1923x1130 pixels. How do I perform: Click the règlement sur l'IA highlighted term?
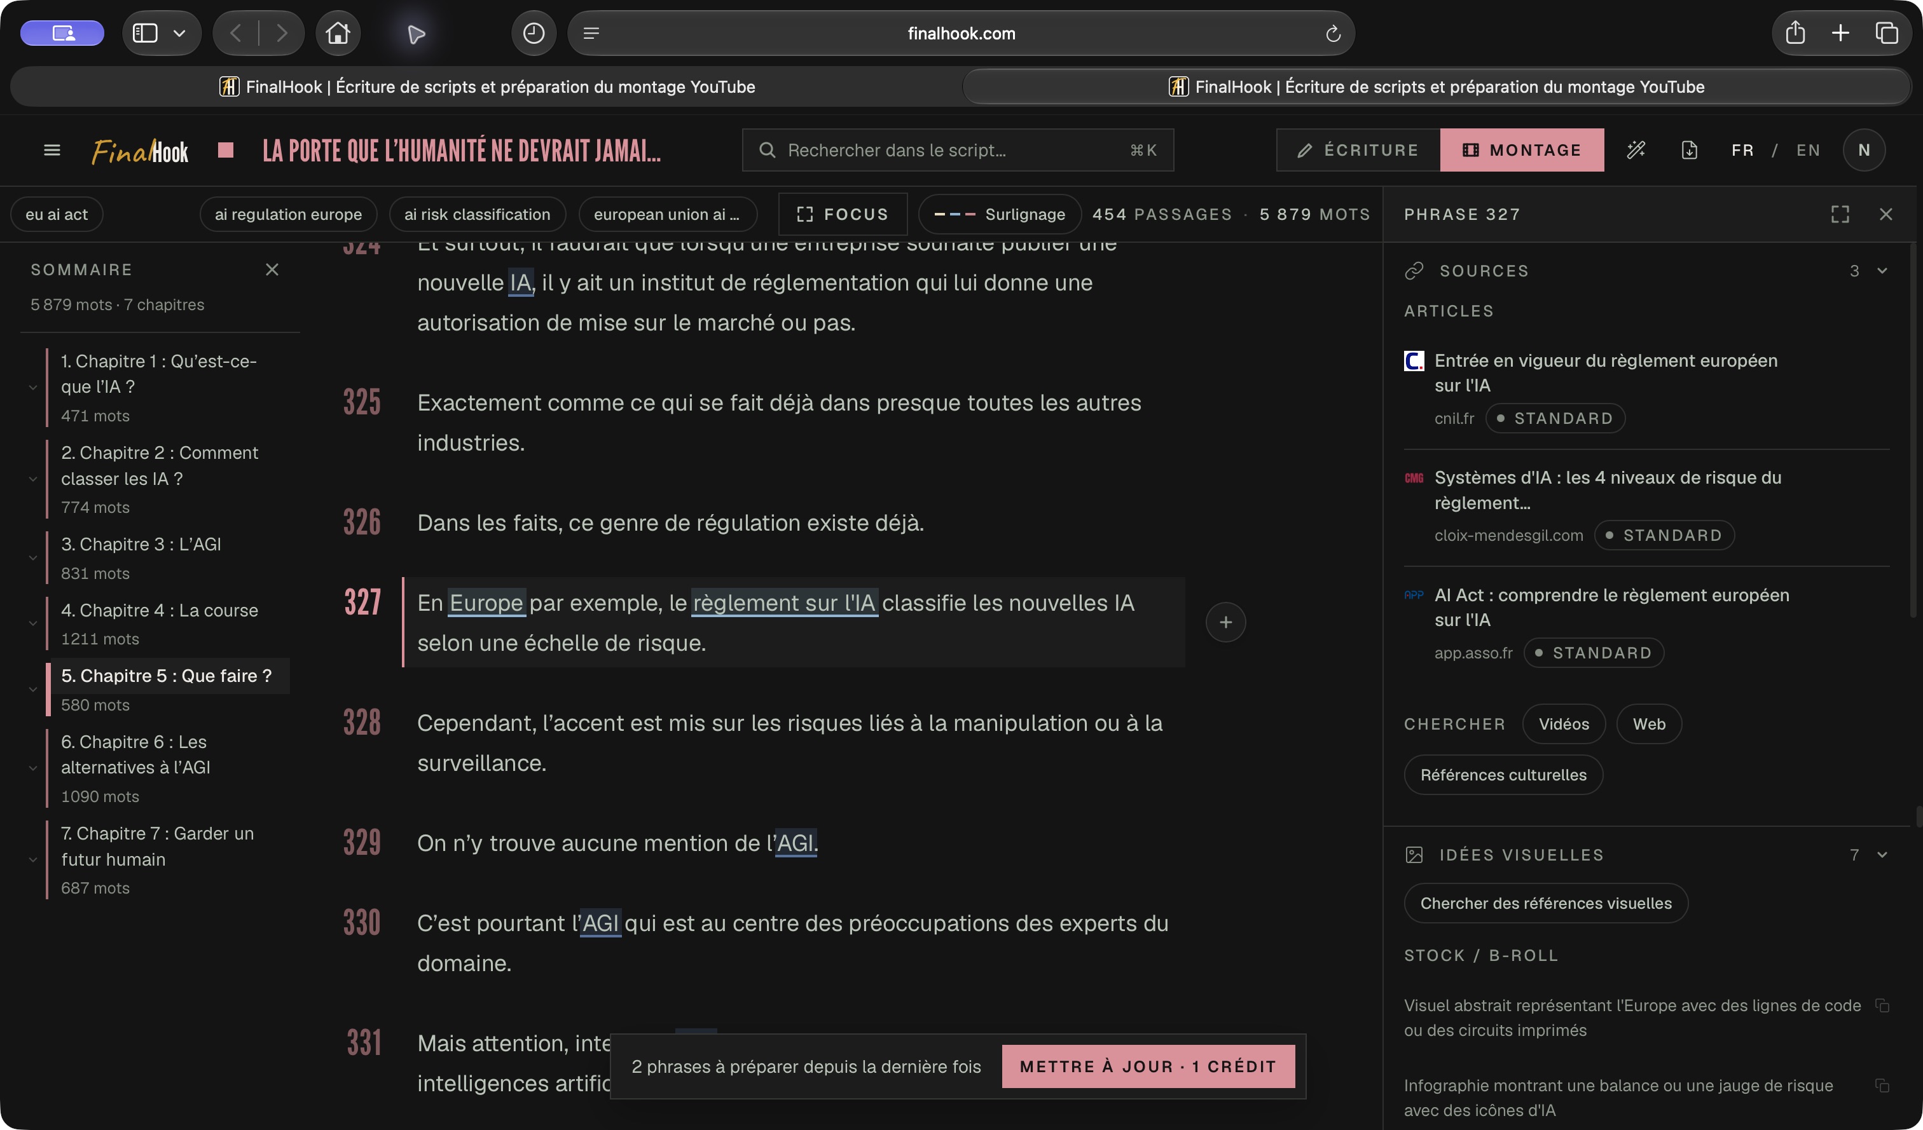click(x=785, y=602)
